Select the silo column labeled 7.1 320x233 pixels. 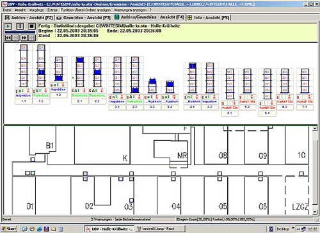pyautogui.click(x=305, y=89)
